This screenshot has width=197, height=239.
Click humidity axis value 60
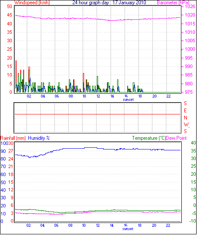click(x=3, y=174)
